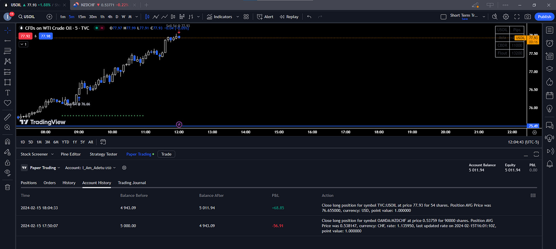Click the blue 77.98 buy button
Screen dimensions: 556x249
click(x=45, y=36)
